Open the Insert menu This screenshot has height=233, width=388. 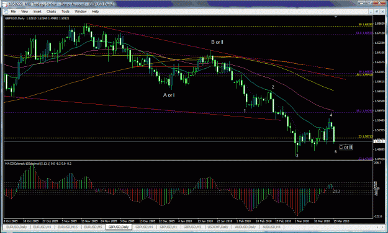[37, 11]
